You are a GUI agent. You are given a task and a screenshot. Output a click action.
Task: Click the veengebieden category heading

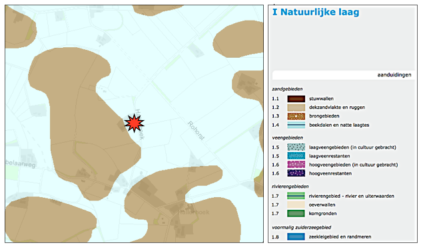[x=288, y=138]
